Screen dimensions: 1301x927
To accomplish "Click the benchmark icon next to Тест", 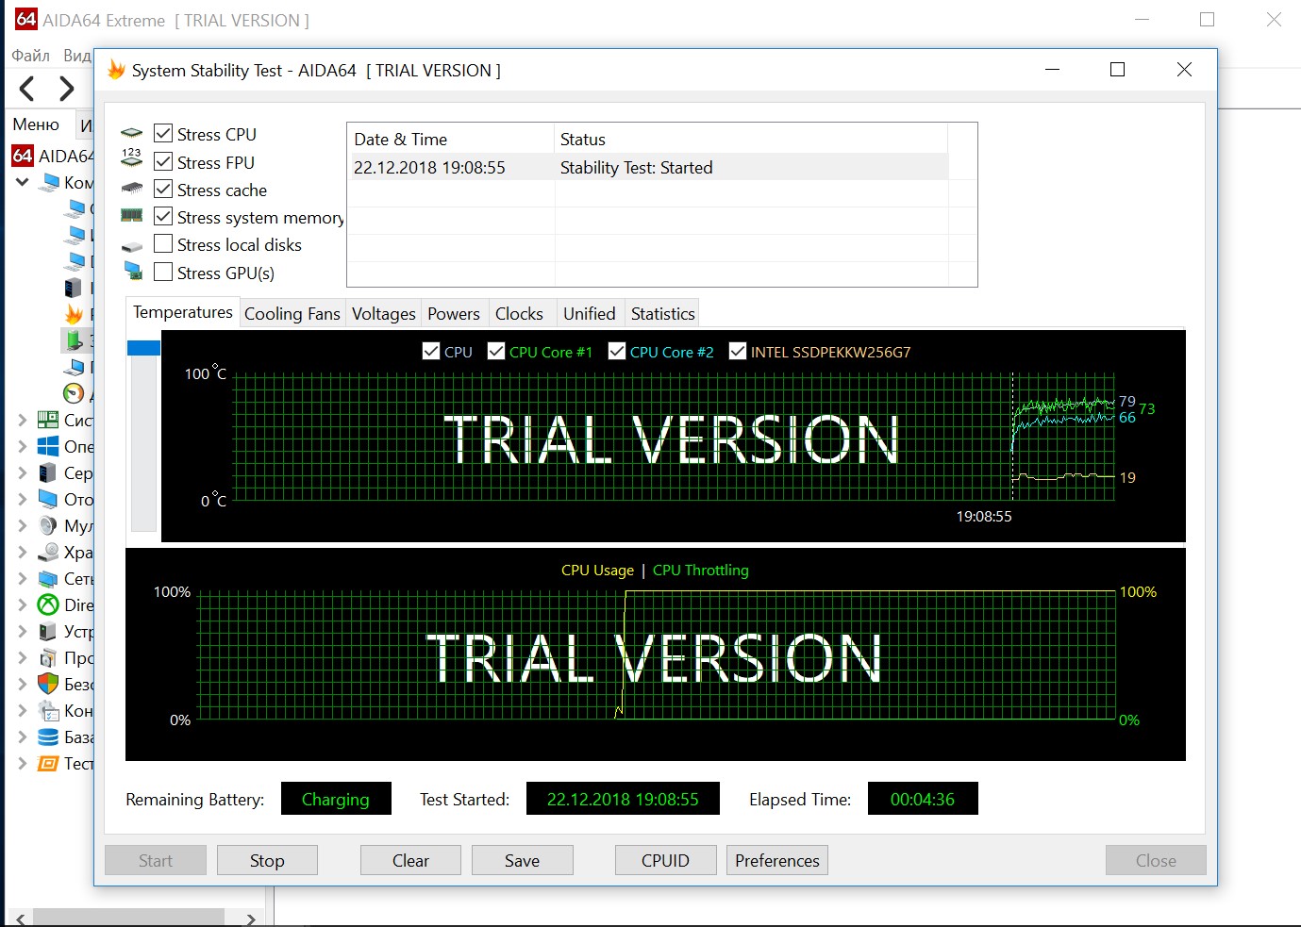I will [x=48, y=763].
